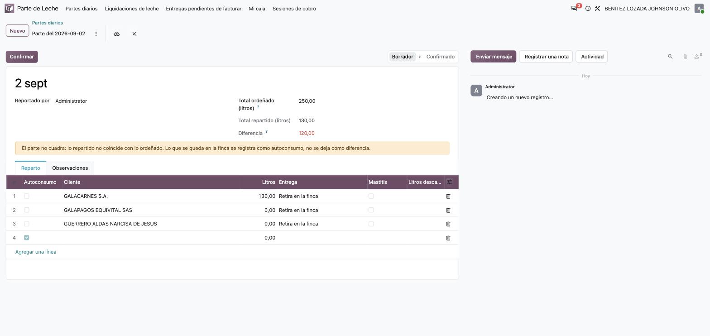This screenshot has height=336, width=710.
Task: Open the activities clock icon
Action: 588,9
